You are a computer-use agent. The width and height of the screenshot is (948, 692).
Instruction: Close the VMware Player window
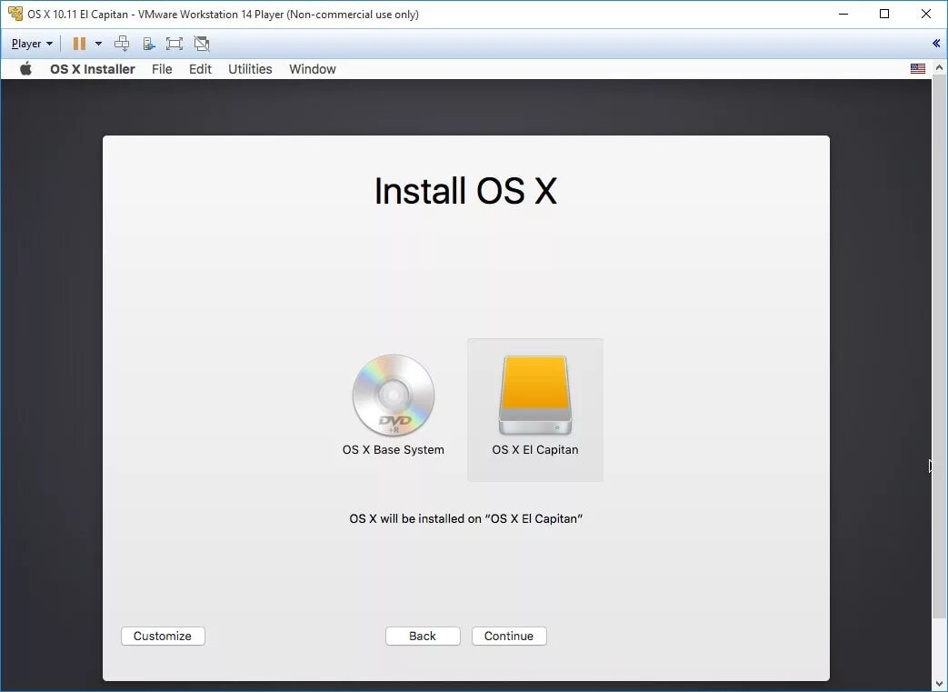point(925,14)
